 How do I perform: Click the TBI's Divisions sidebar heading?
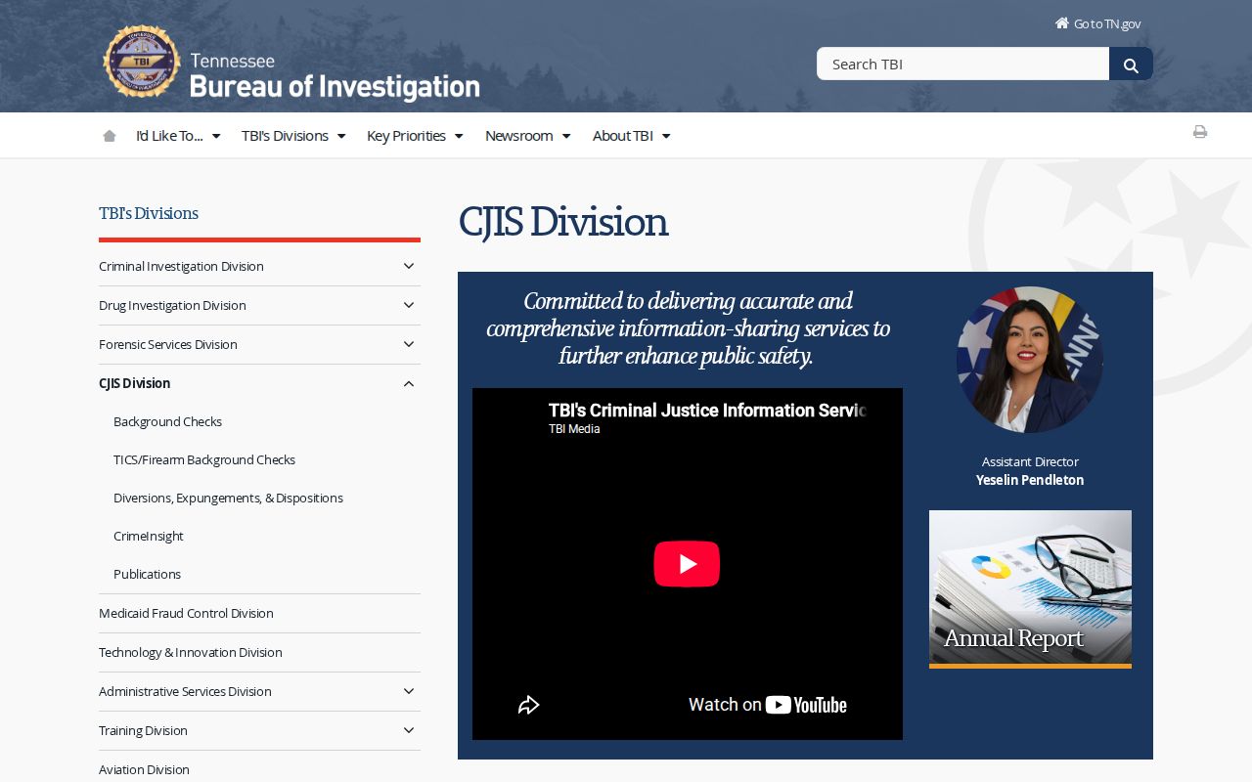[x=149, y=213]
